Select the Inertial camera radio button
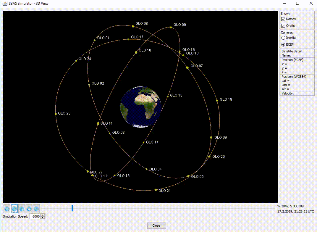Screen dimensions: 317x232 (x=283, y=38)
